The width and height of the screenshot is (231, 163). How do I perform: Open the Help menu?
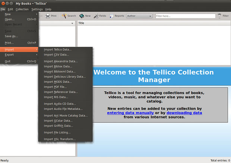click(x=48, y=9)
